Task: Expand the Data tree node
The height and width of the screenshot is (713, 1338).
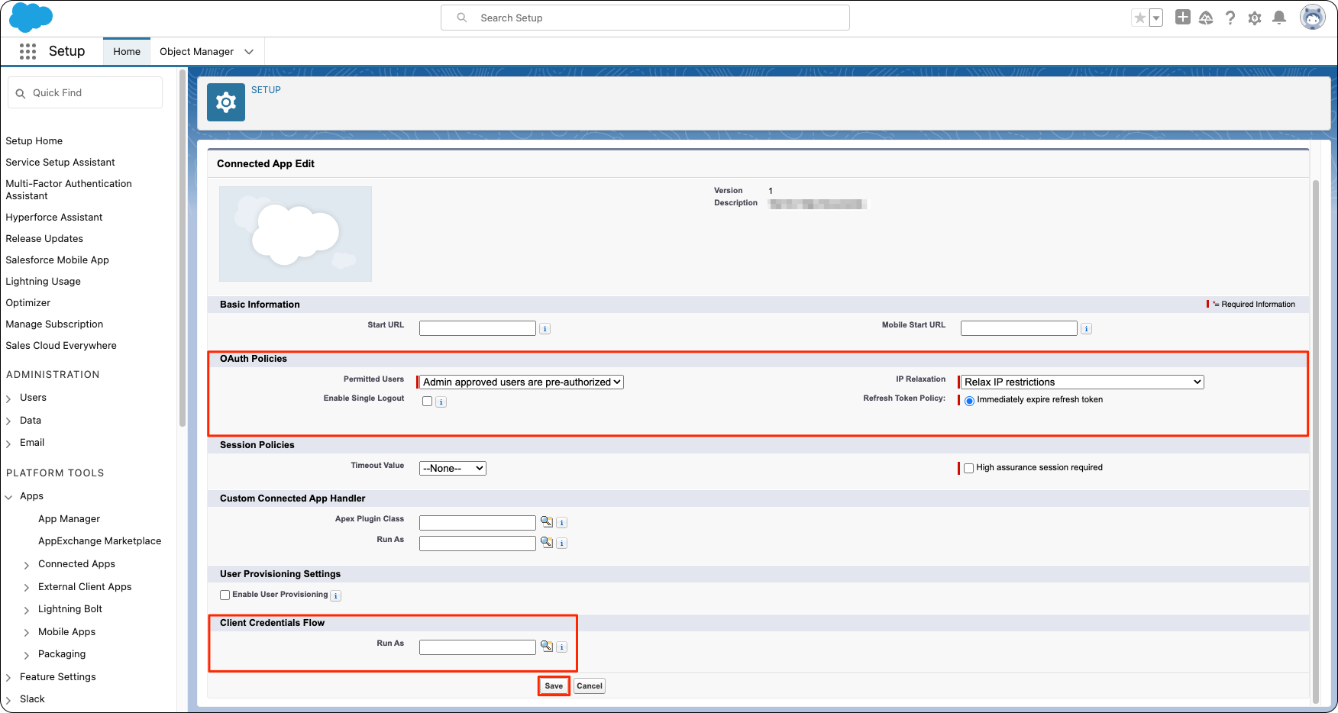Action: pyautogui.click(x=8, y=421)
